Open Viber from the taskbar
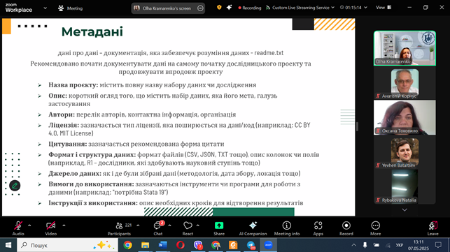Screen dimensions: 450x252 click(x=198, y=245)
